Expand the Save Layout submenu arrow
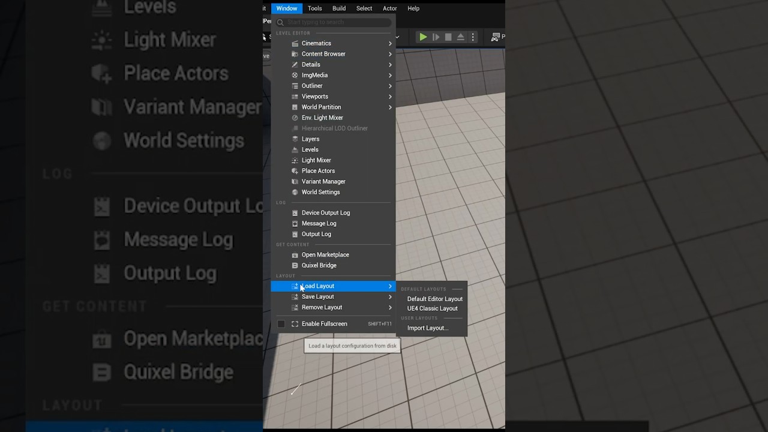 [390, 297]
